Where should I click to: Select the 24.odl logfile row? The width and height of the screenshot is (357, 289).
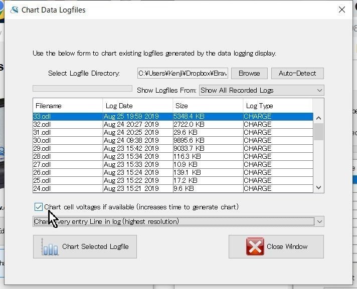coord(173,188)
